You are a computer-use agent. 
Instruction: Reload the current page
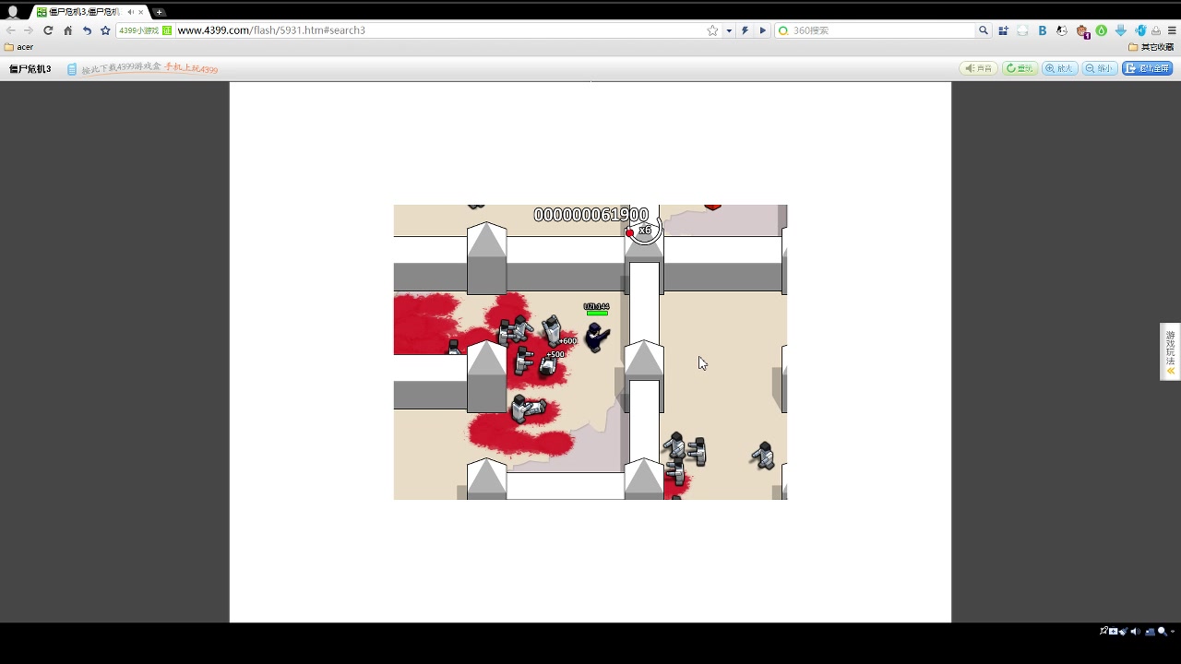click(x=48, y=30)
